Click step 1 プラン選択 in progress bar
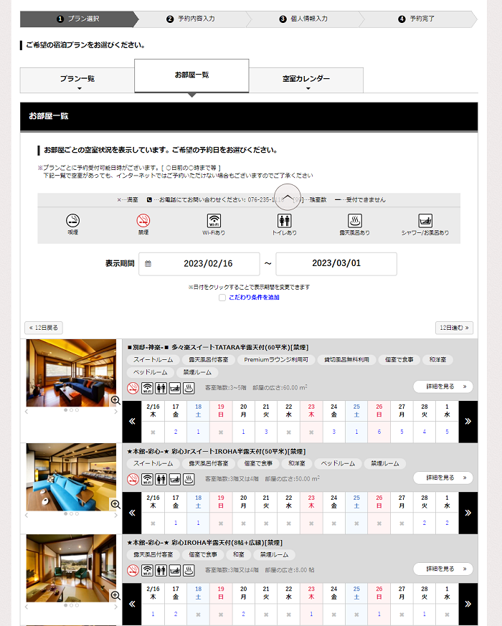This screenshot has height=626, width=502. (79, 19)
